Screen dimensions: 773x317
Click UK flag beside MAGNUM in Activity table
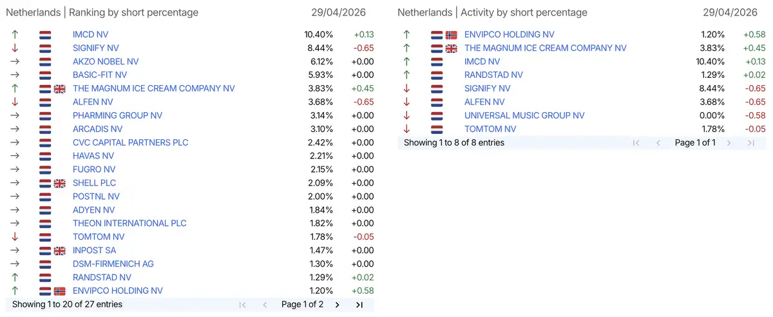click(451, 48)
